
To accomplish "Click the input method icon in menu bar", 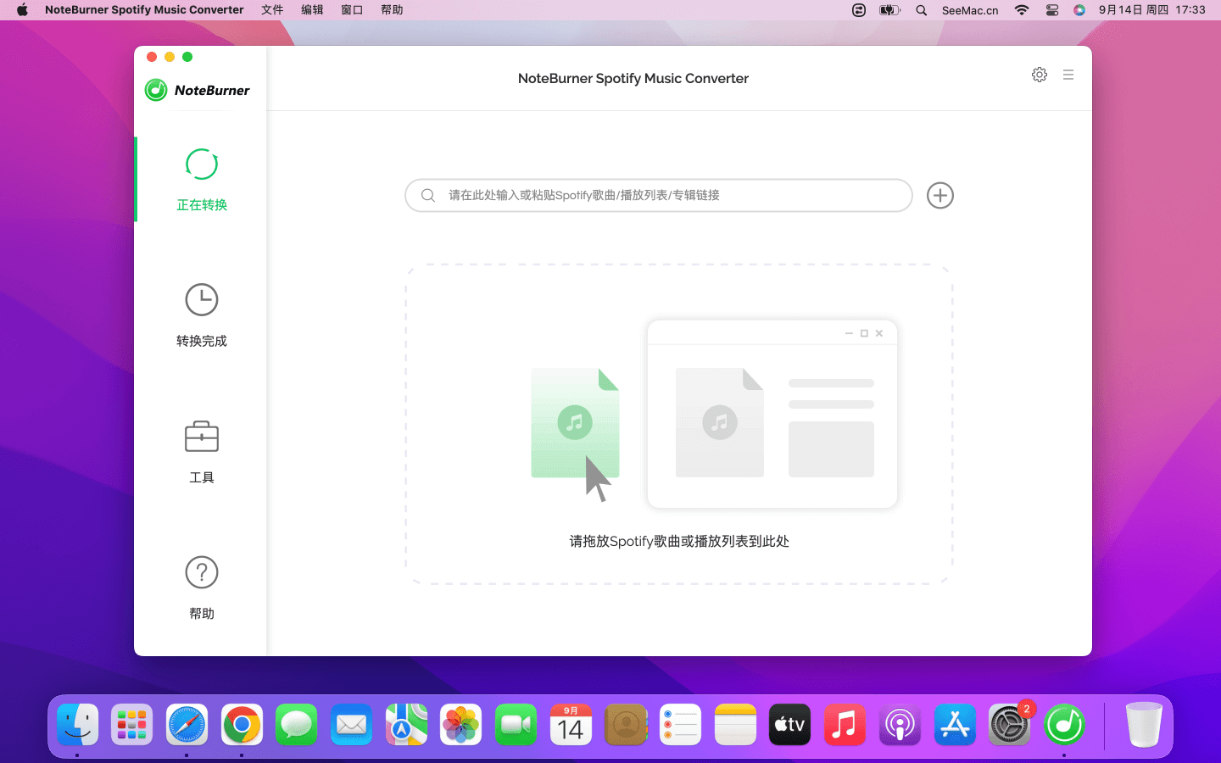I will pyautogui.click(x=859, y=10).
